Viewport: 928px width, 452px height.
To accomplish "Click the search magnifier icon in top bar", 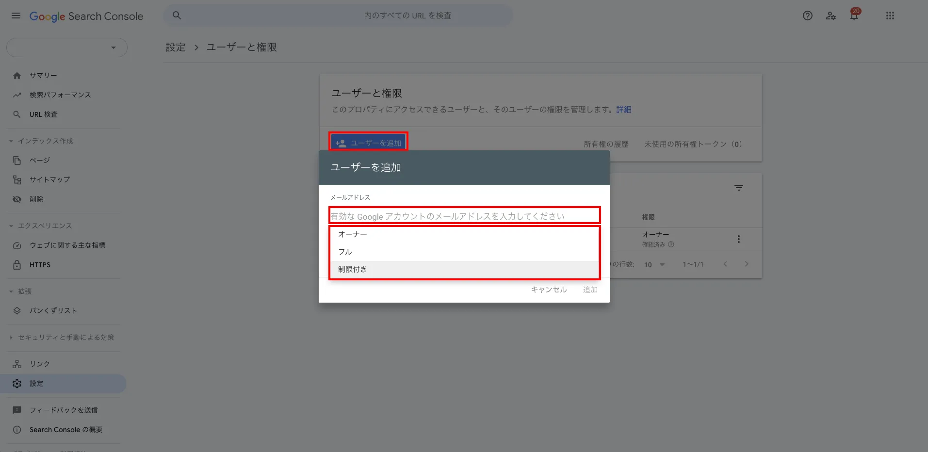I will (177, 16).
